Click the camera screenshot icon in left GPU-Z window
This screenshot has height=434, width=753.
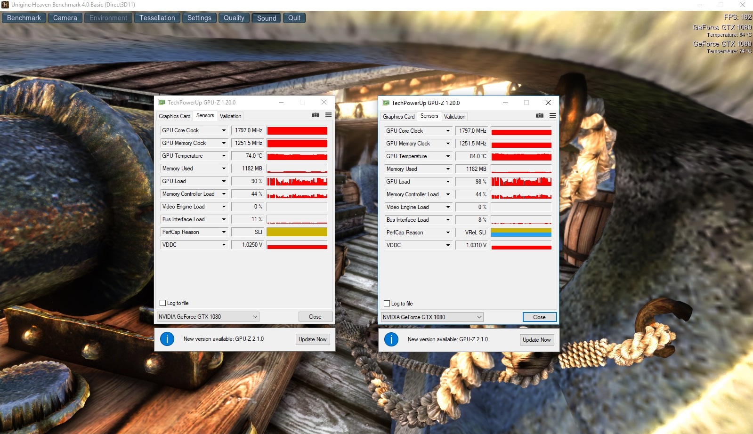(316, 115)
